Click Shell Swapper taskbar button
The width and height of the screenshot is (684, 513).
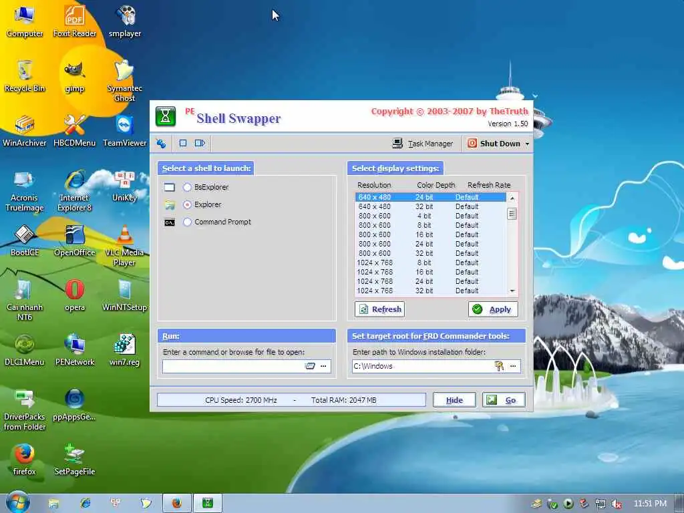click(x=208, y=504)
